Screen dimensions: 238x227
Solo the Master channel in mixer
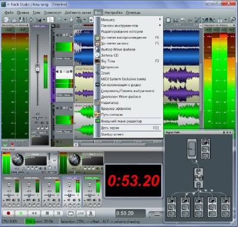(x=45, y=168)
